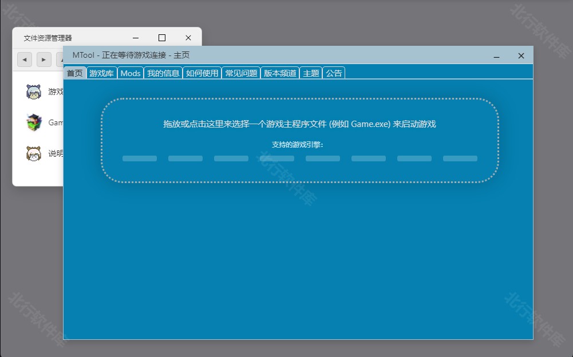Maximize the 文件资源管理器 window
The height and width of the screenshot is (357, 573).
point(162,38)
